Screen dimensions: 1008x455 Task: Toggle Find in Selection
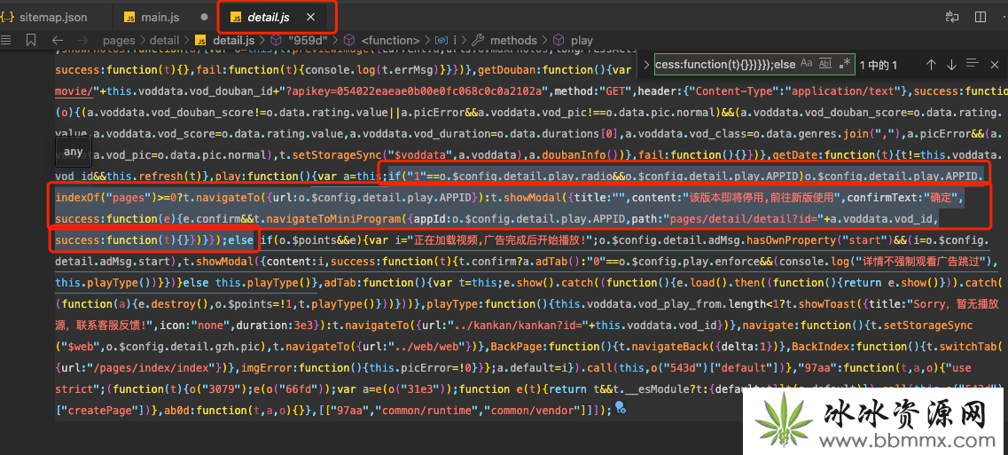click(x=973, y=65)
